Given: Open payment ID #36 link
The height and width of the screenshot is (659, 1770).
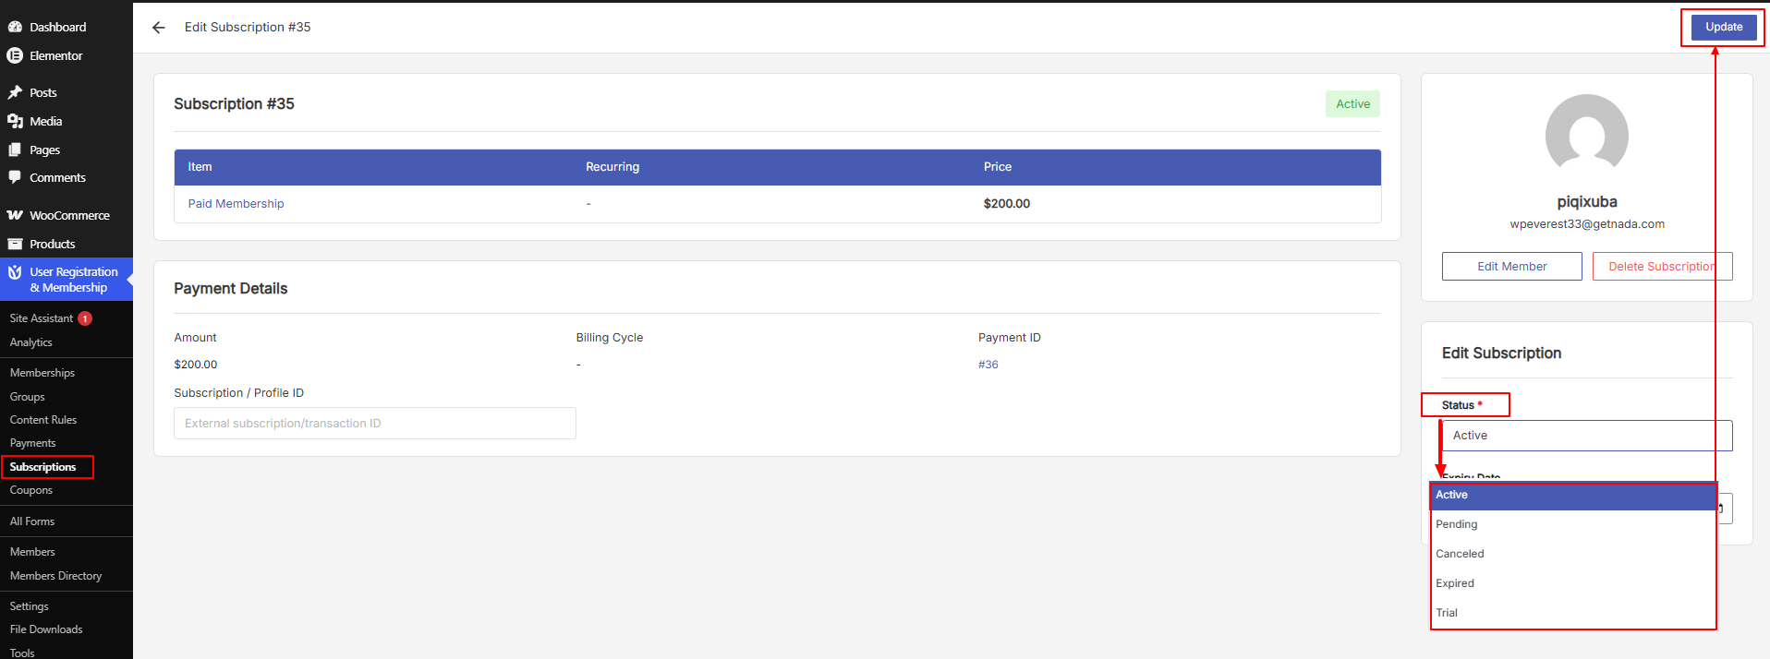Looking at the screenshot, I should click(x=988, y=365).
